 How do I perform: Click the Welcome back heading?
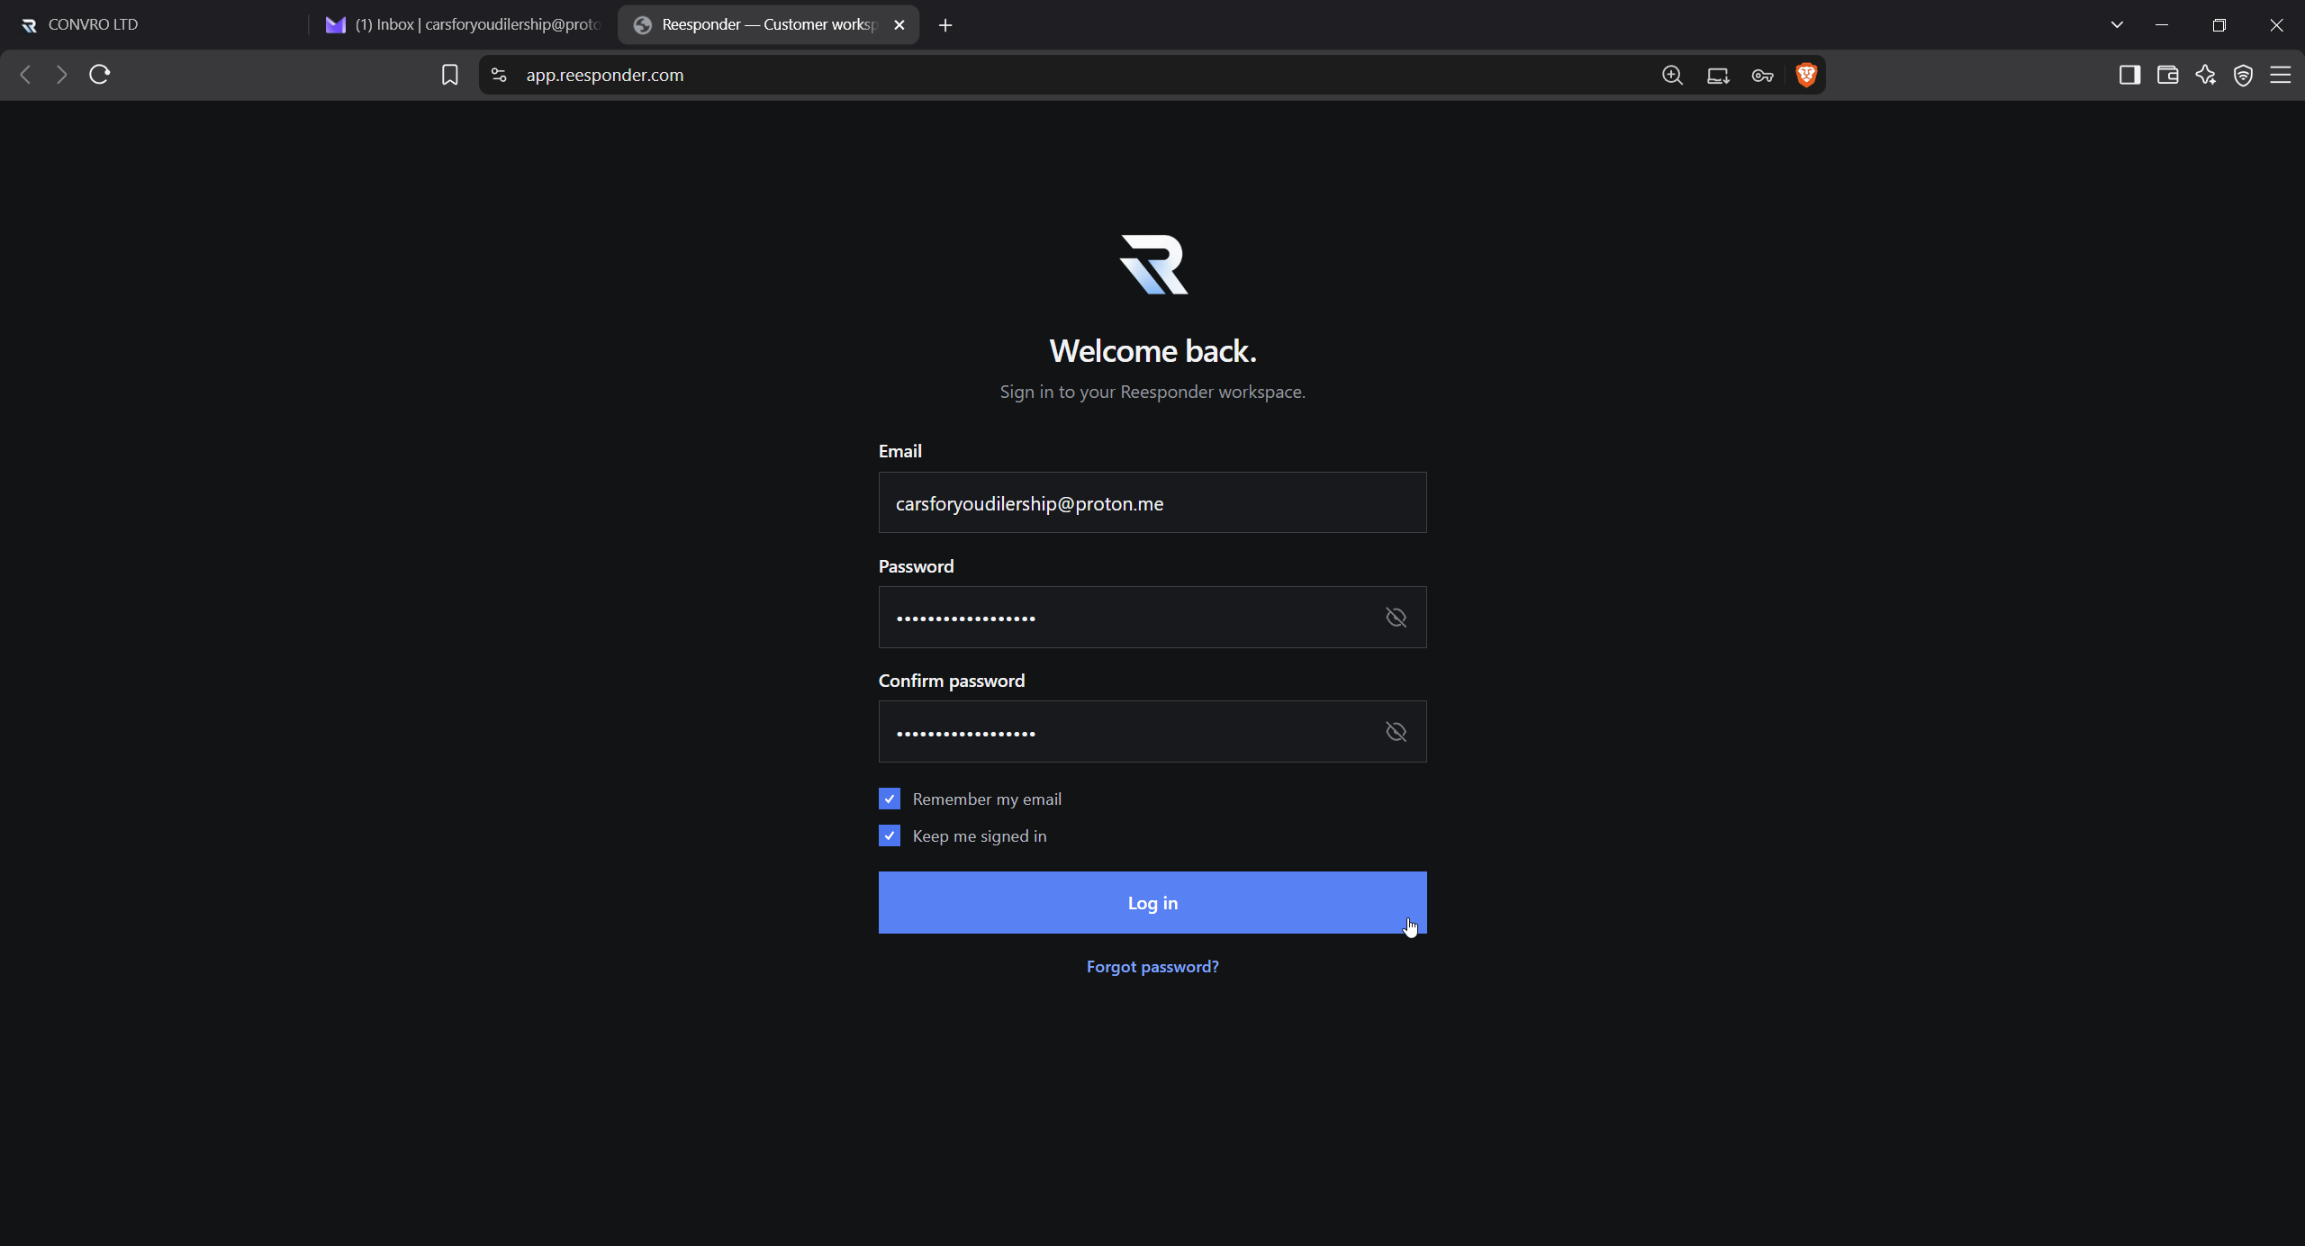(x=1152, y=351)
